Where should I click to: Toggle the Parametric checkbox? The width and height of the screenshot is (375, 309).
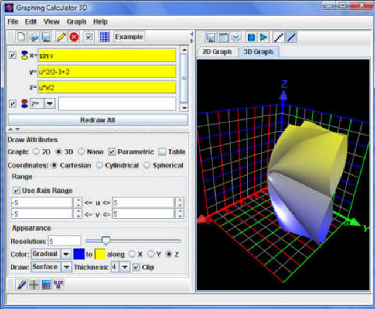click(112, 152)
